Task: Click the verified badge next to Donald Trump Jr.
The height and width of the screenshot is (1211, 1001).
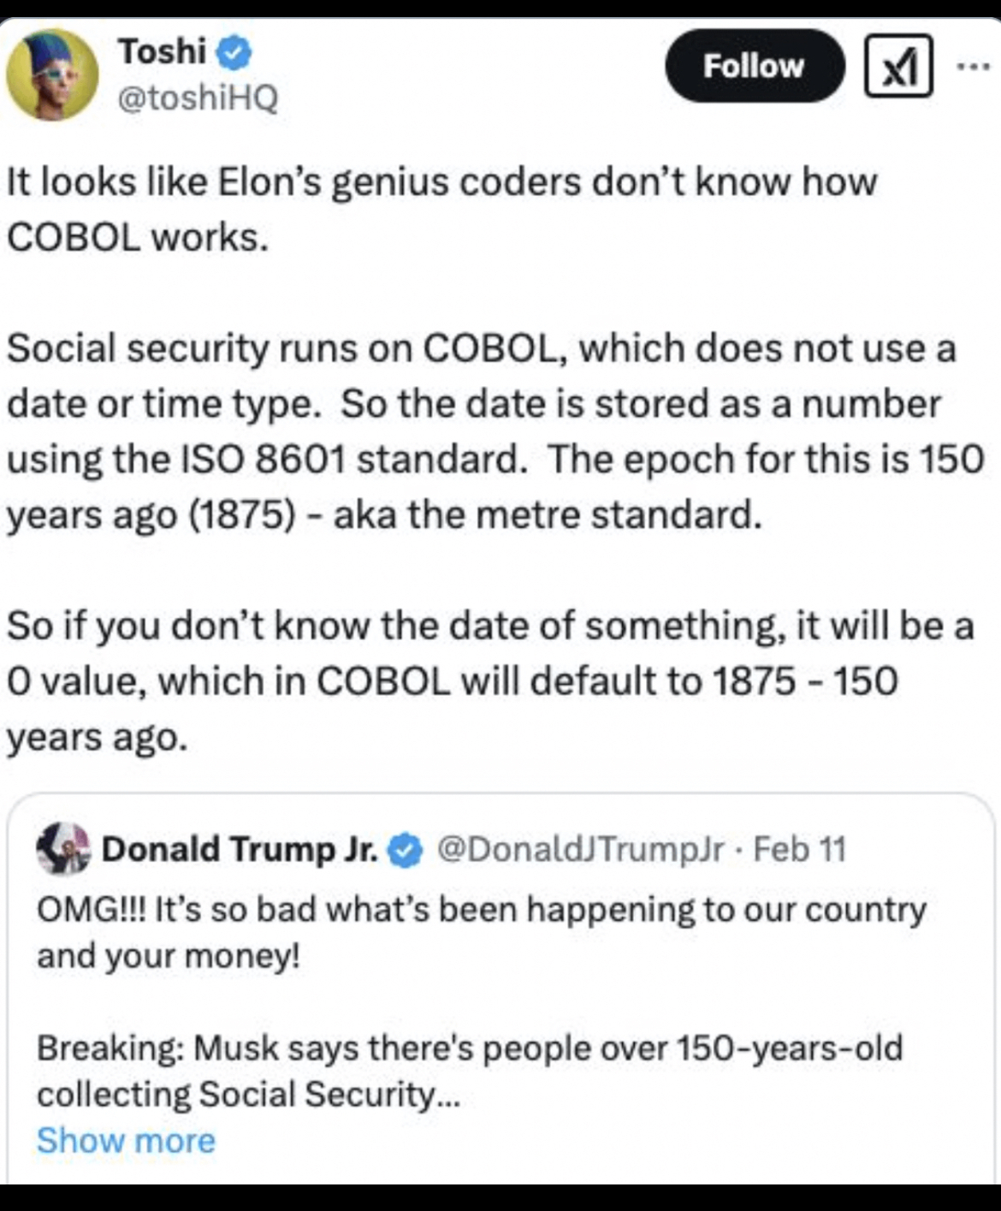Action: tap(406, 851)
